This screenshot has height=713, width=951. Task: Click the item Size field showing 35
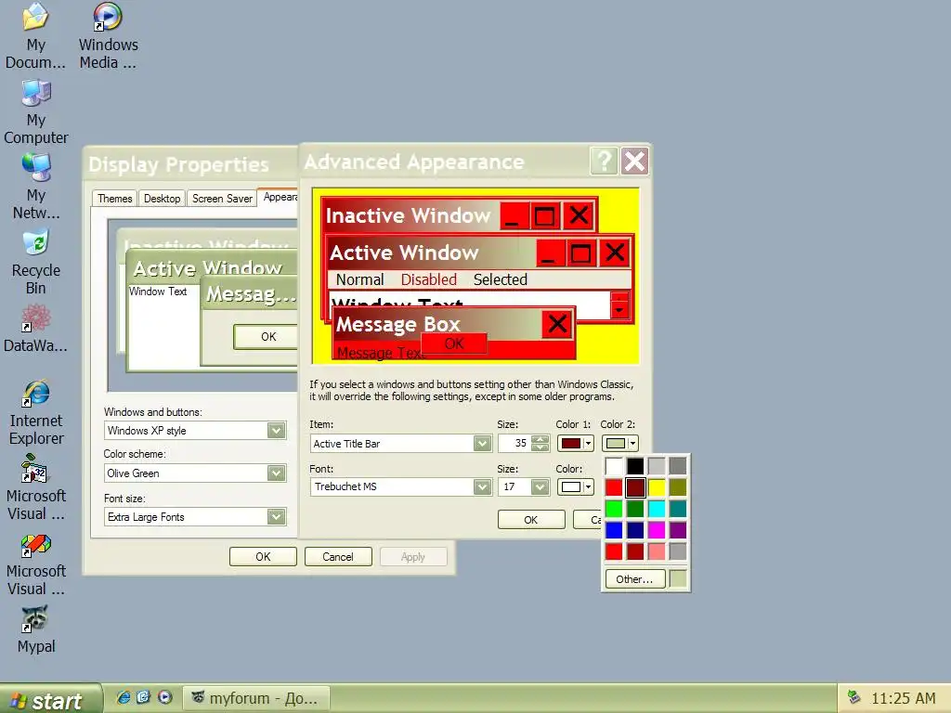pos(514,444)
